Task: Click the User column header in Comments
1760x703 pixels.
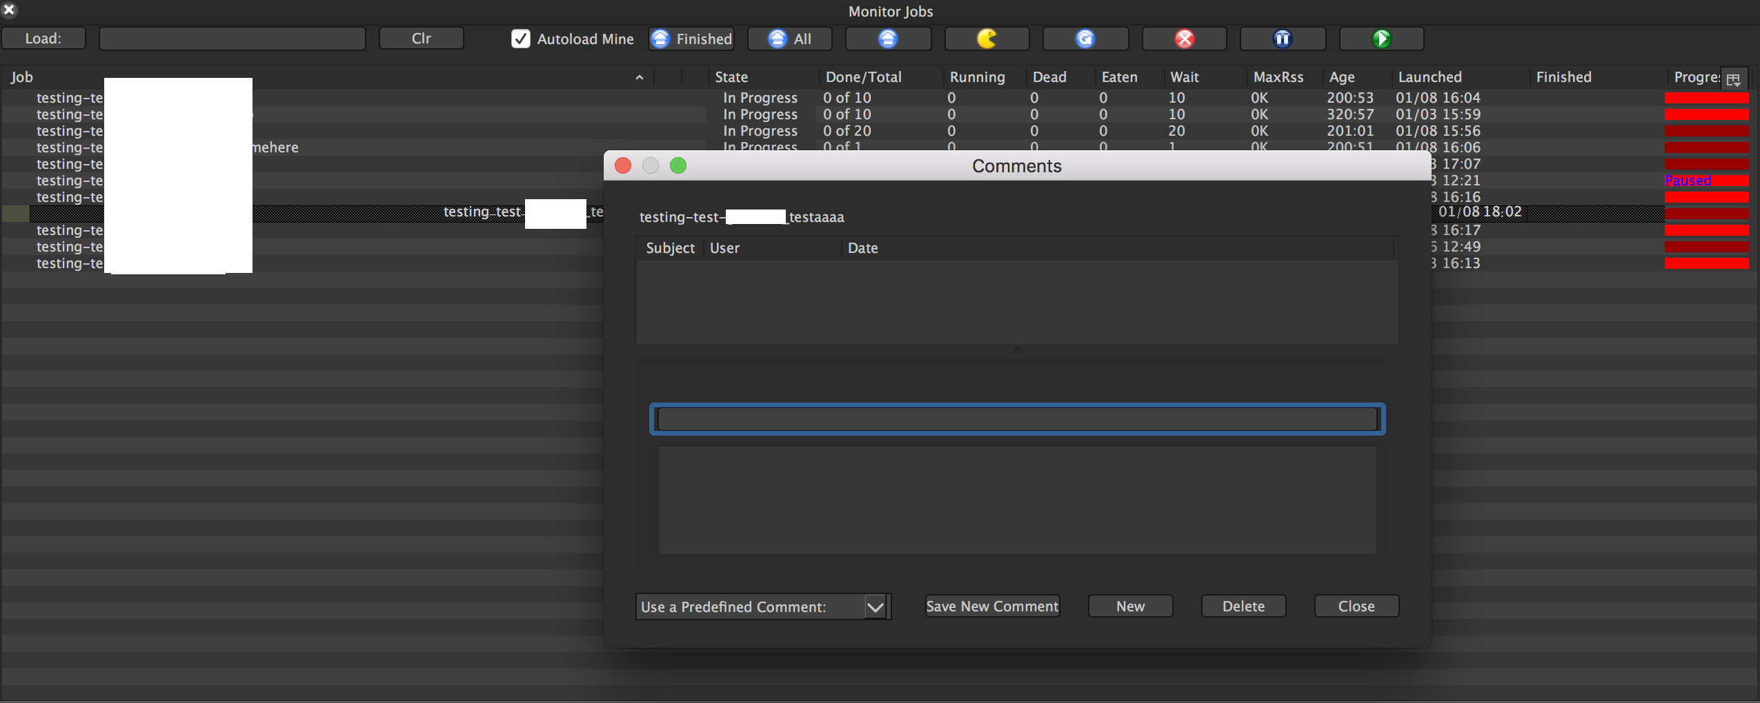Action: point(772,248)
